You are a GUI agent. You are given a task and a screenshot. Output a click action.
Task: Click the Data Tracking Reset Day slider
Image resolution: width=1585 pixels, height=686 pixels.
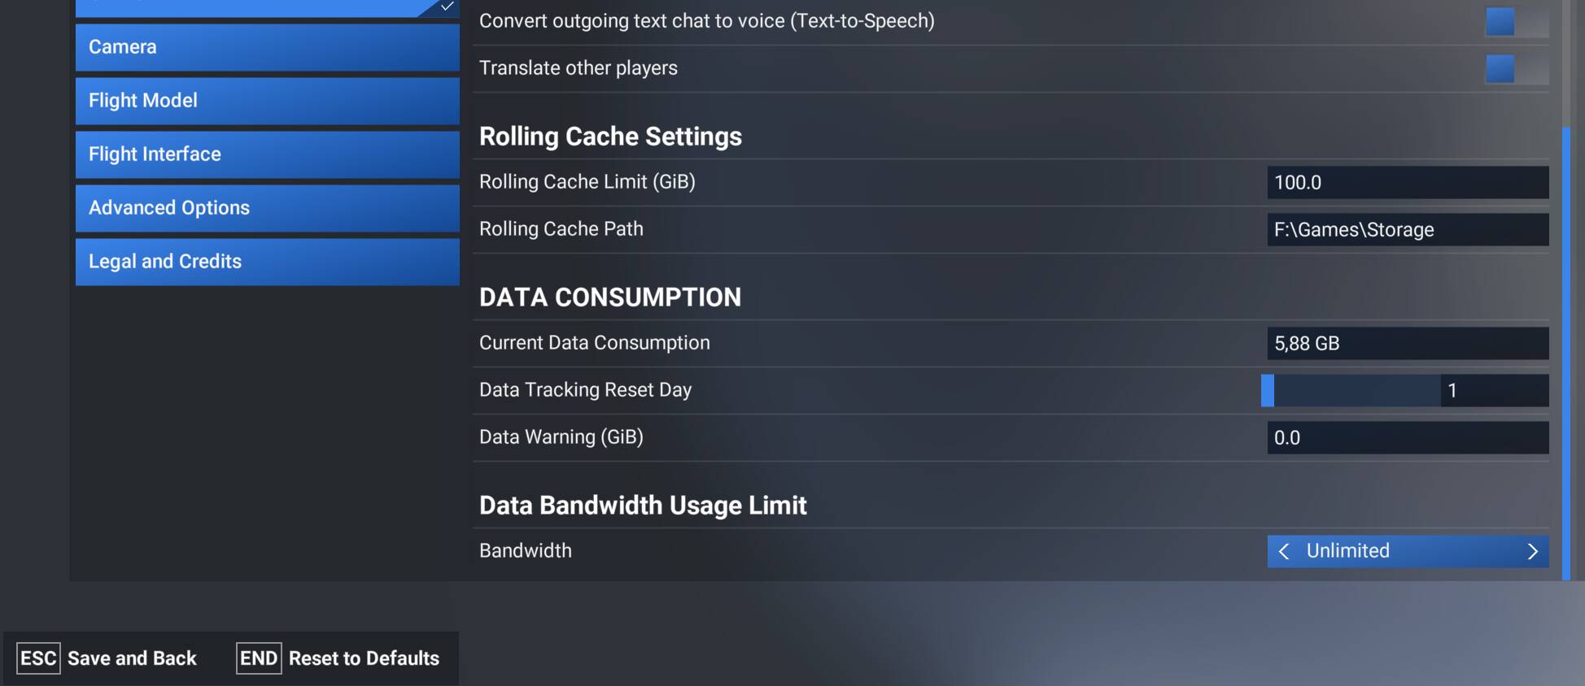1351,391
